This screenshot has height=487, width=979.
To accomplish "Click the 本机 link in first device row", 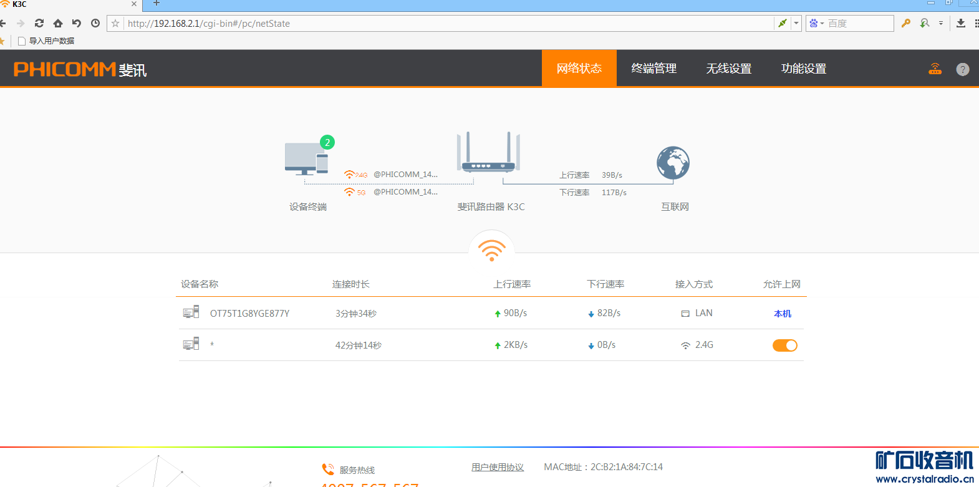I will point(783,314).
